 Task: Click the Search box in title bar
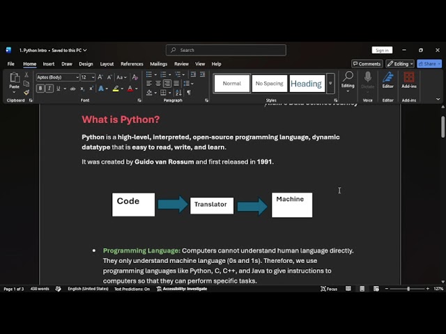click(x=226, y=50)
